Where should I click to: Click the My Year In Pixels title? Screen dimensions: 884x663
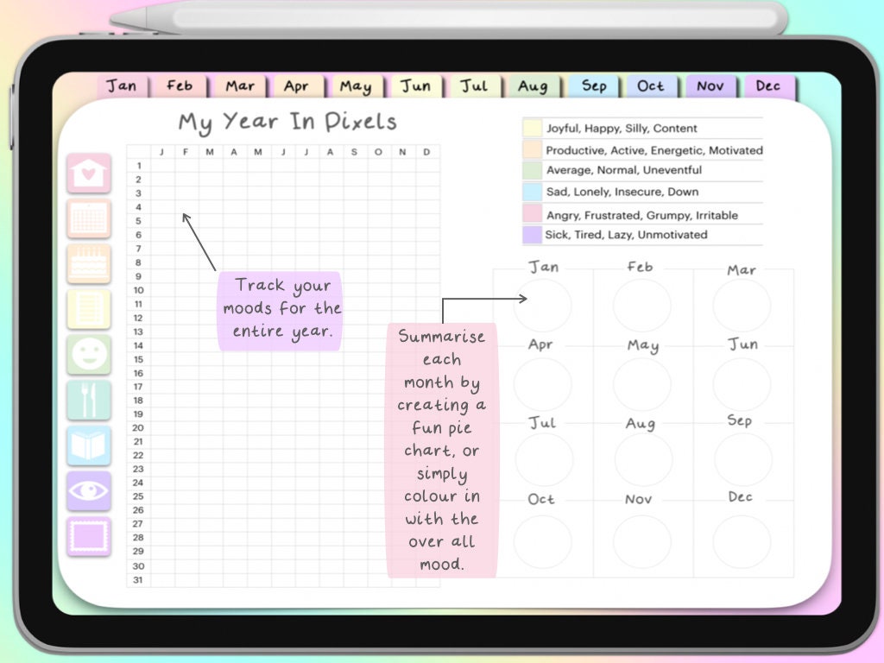pos(285,121)
